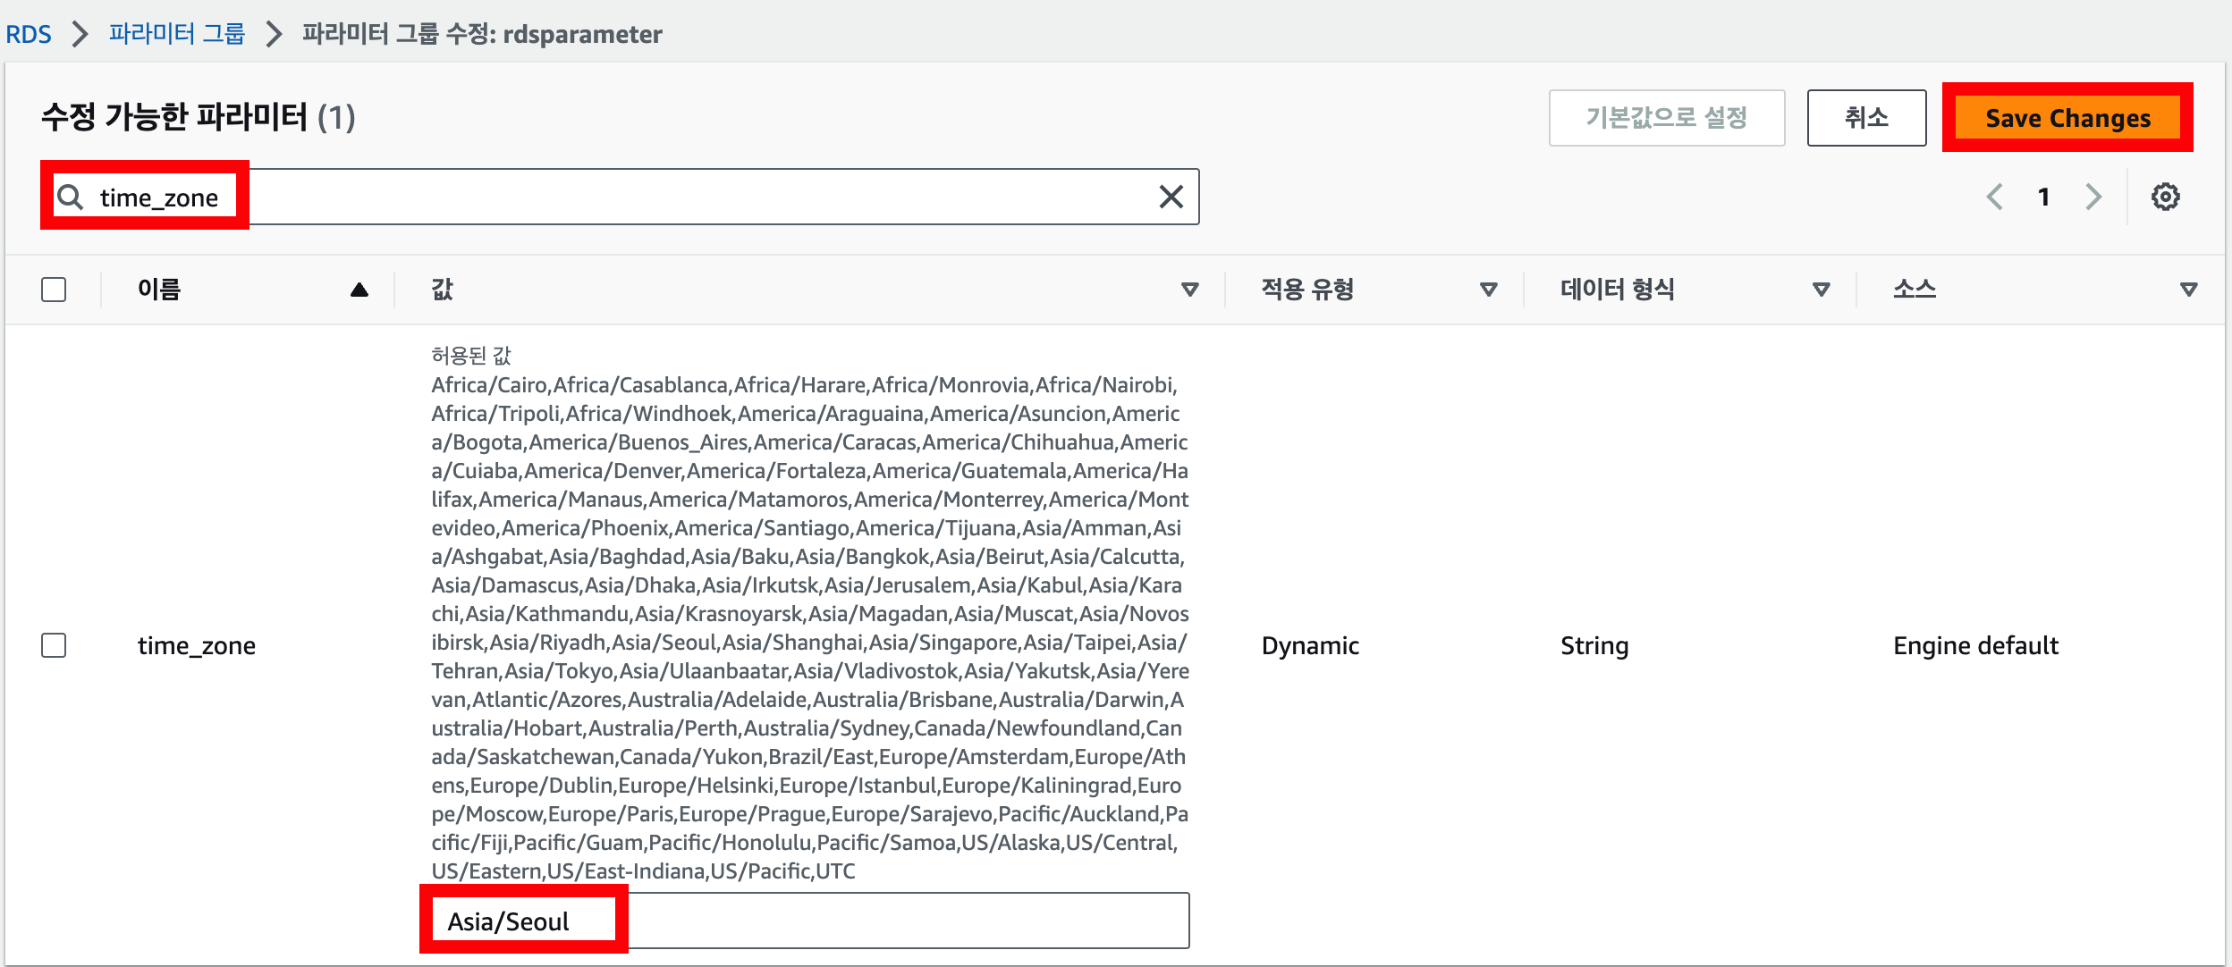Click page number 1 indicator
The image size is (2232, 967).
pos(2043,197)
